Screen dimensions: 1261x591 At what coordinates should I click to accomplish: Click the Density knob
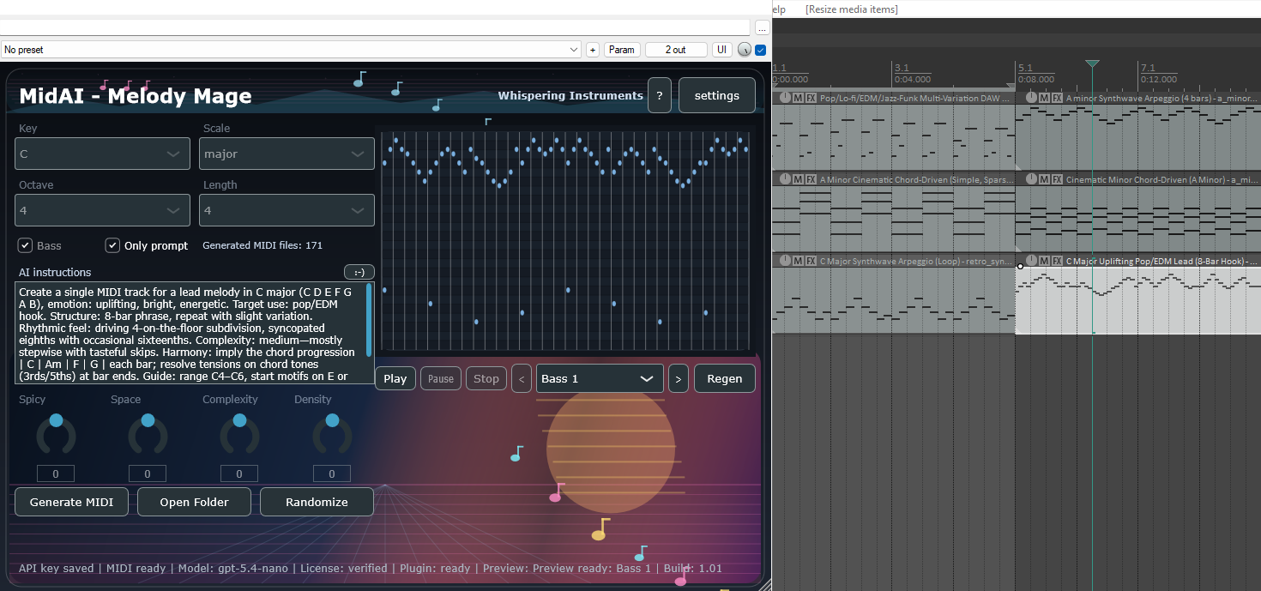(x=332, y=433)
